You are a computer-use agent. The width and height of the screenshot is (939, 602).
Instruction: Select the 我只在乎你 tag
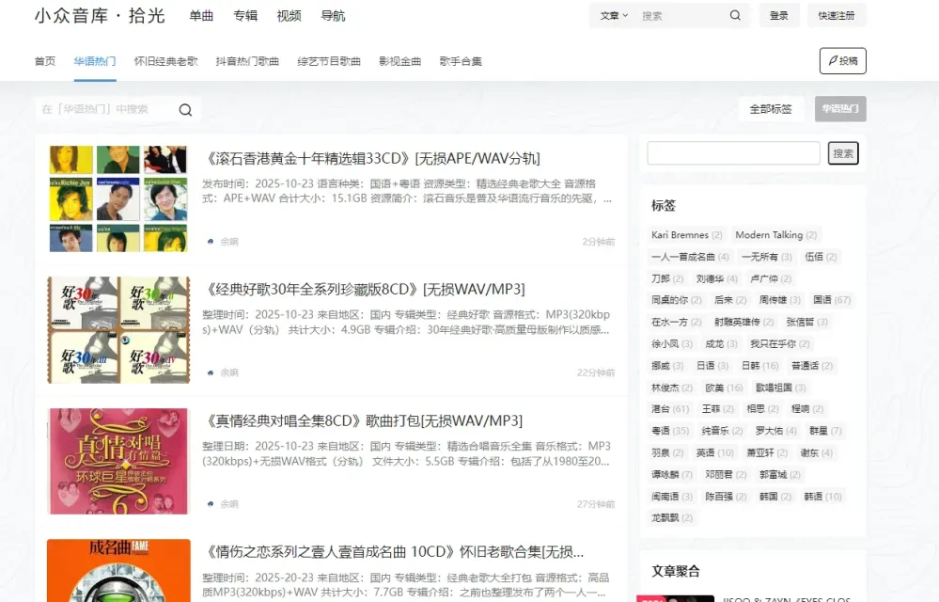780,344
